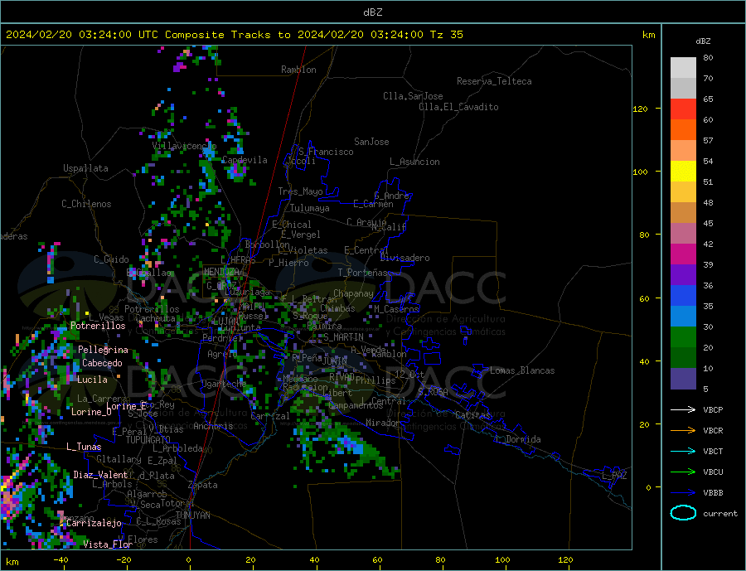Click the 'Tres_Mayo' map label
The image size is (746, 571).
301,191
